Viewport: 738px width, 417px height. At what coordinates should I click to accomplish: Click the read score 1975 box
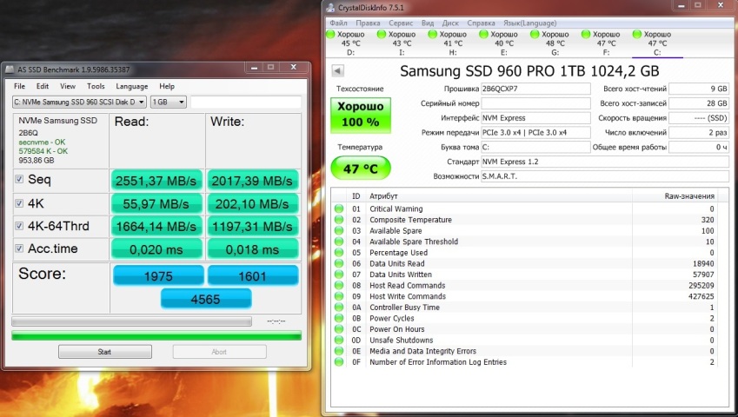[x=158, y=275]
